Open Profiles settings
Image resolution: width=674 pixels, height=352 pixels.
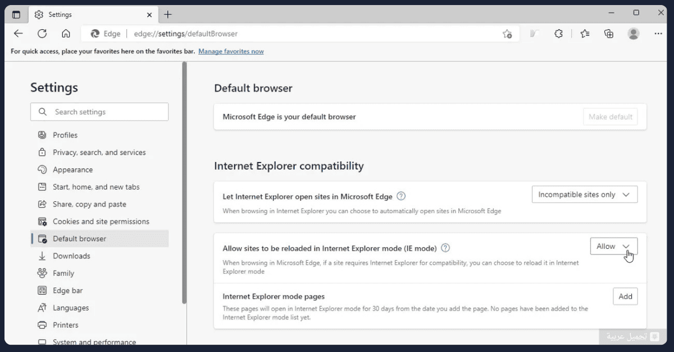99,135
